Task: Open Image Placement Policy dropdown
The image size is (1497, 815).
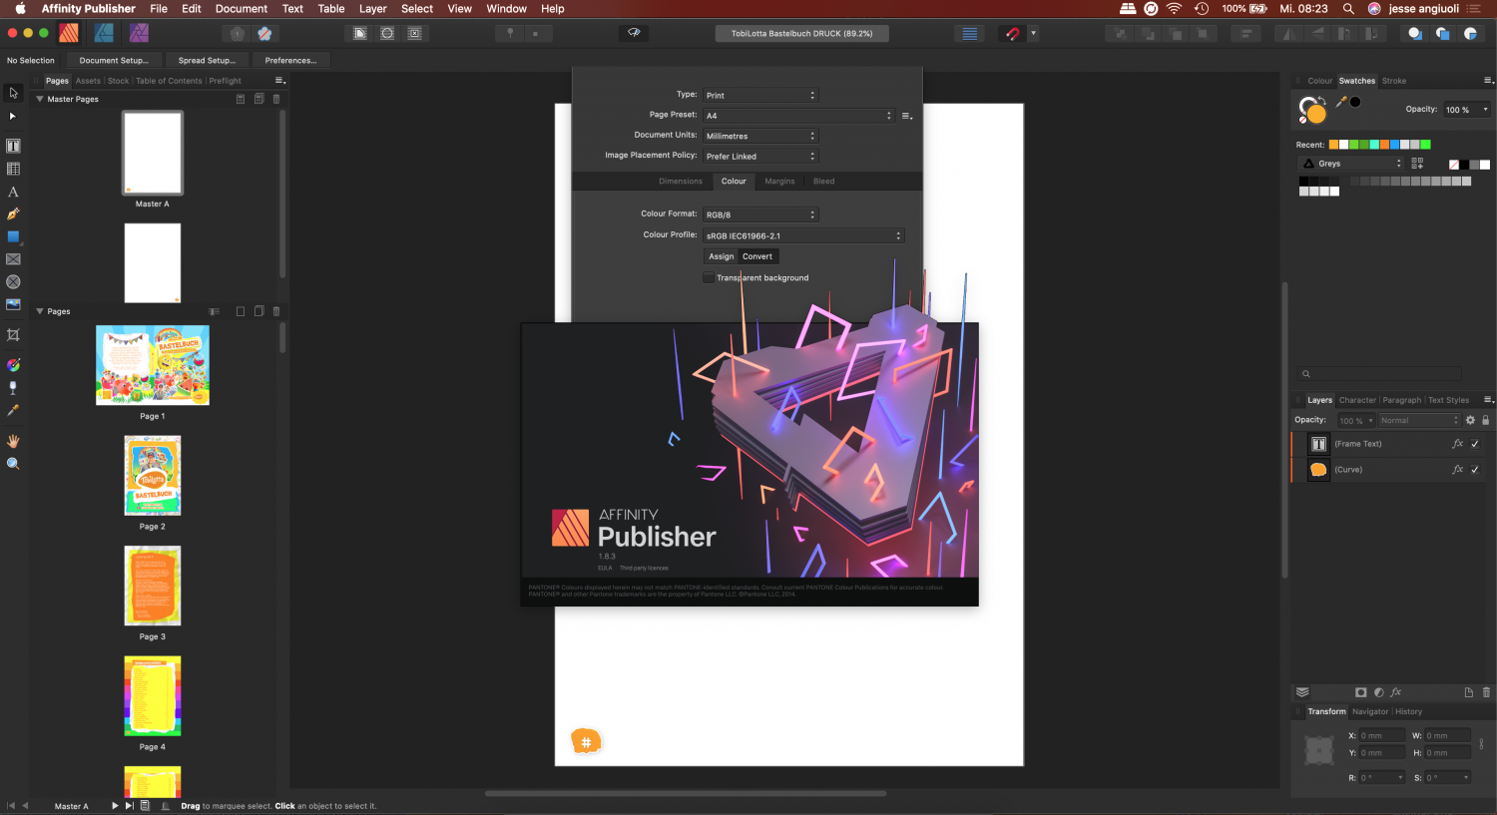Action: tap(760, 157)
